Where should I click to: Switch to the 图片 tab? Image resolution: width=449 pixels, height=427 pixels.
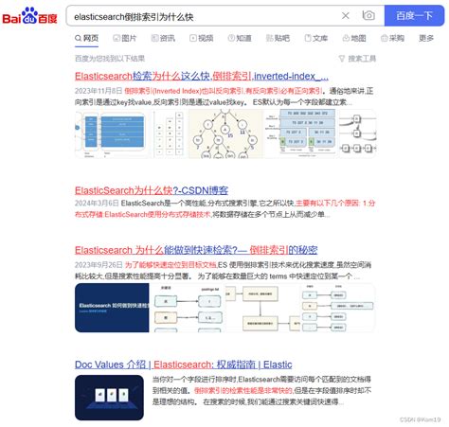pos(125,38)
